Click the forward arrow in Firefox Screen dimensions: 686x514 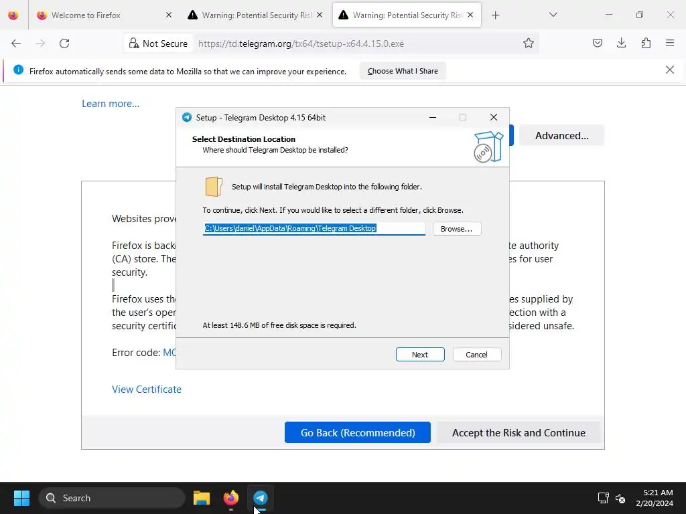click(x=40, y=44)
